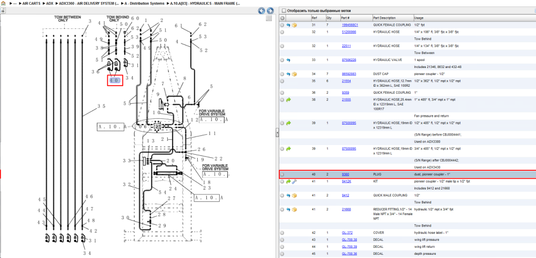Add DECAL GL-700.36 using plus icon
Viewport: 536px width, 258px height.
pos(282,254)
